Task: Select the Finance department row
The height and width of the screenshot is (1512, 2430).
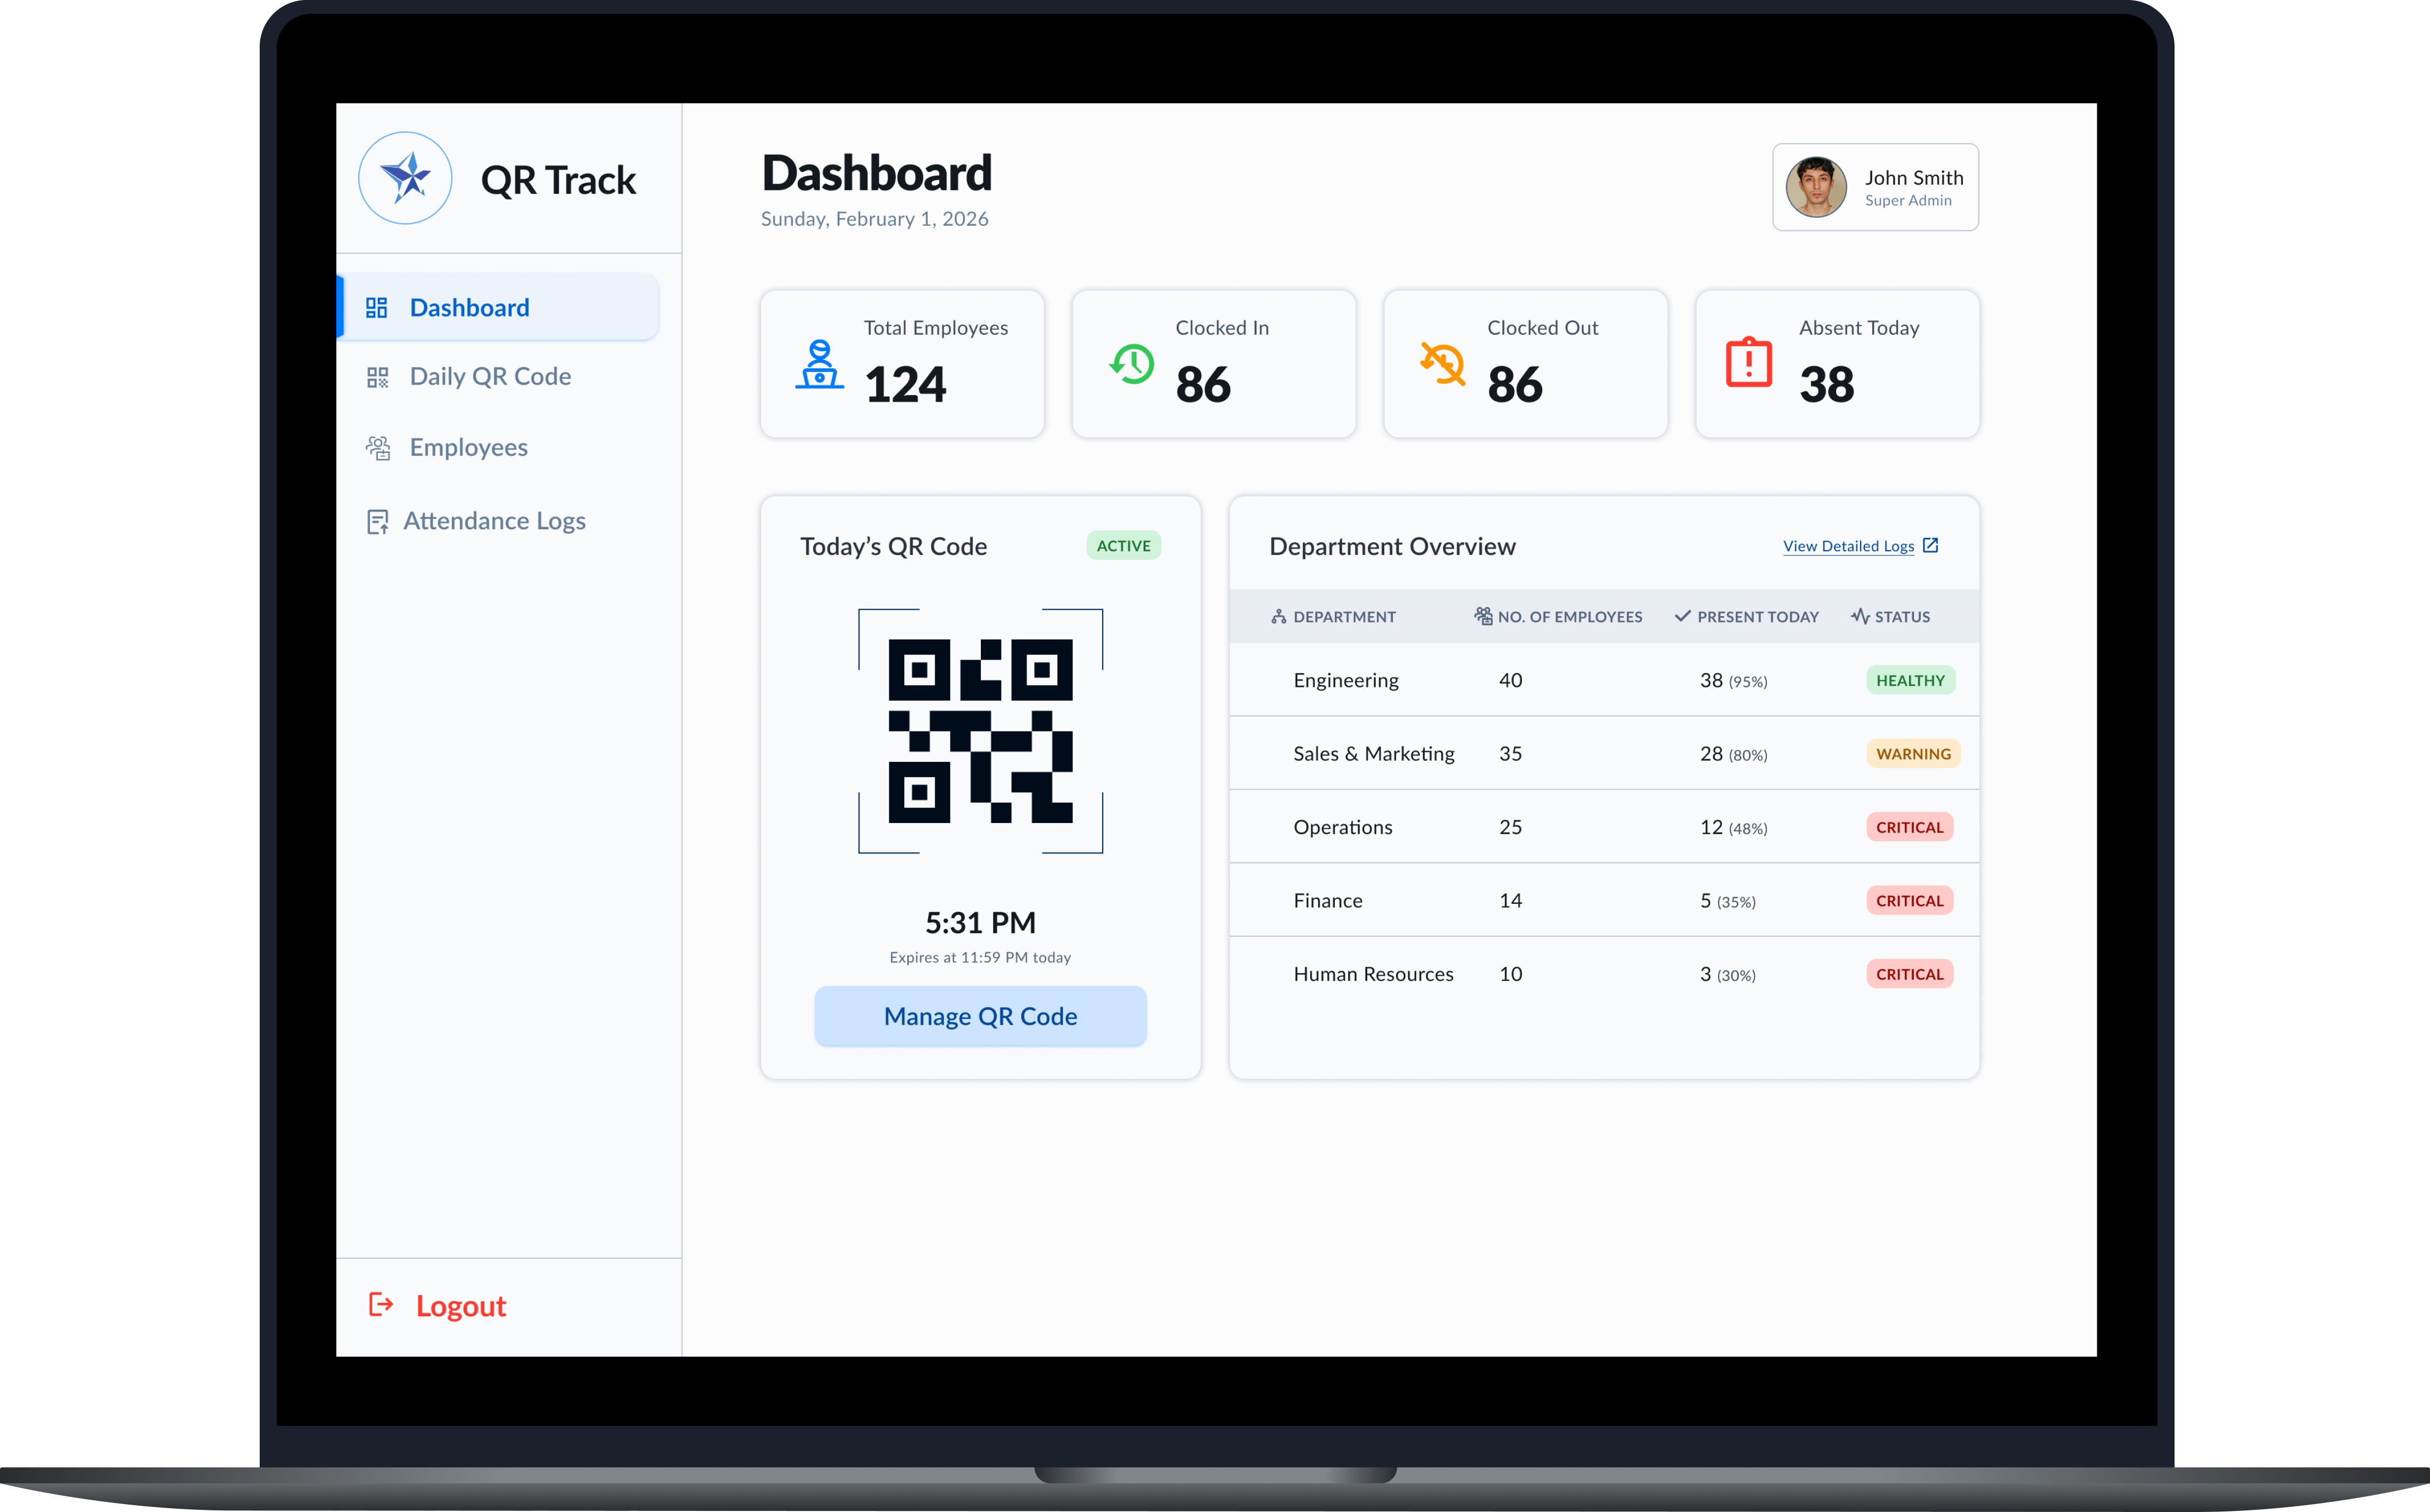Action: pos(1604,900)
